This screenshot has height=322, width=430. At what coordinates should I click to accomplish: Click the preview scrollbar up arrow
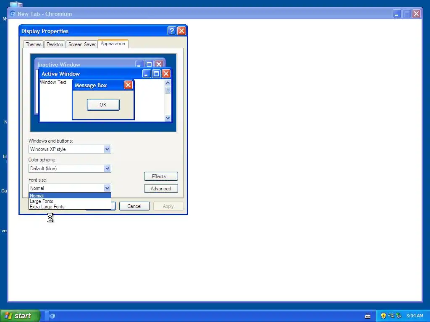pos(168,83)
